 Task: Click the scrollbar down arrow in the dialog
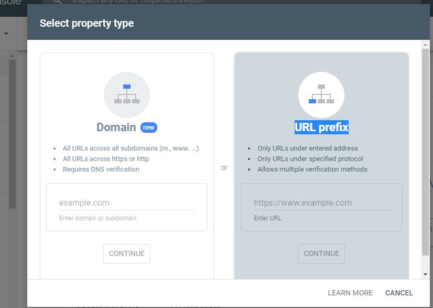(425, 274)
